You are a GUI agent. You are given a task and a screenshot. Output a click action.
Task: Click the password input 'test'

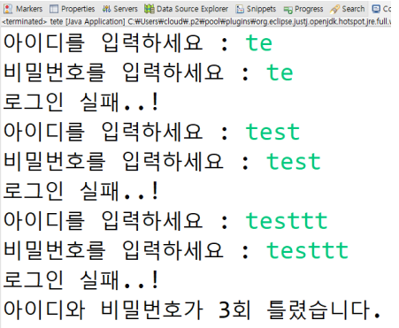click(294, 162)
